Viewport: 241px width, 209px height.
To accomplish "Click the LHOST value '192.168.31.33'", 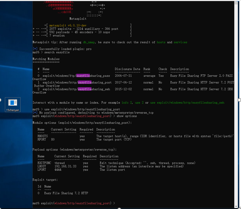I will (65, 166).
